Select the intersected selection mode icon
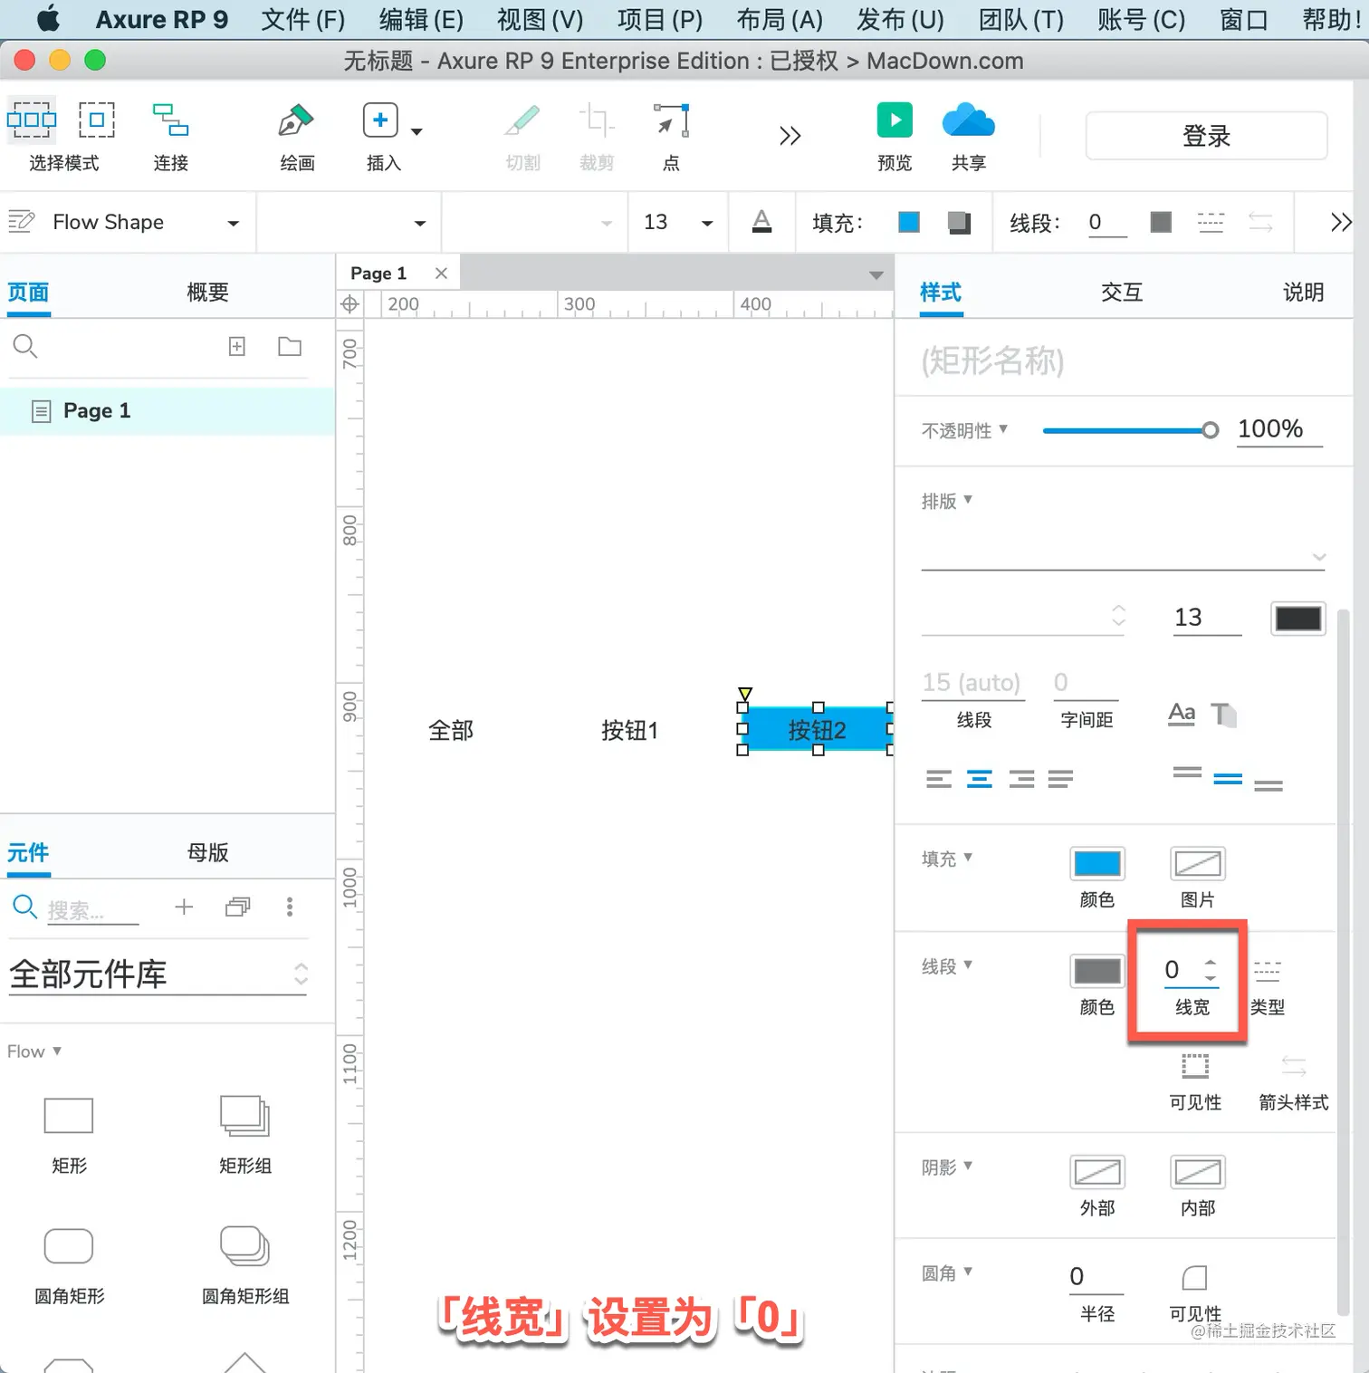Viewport: 1369px width, 1373px height. 32,120
